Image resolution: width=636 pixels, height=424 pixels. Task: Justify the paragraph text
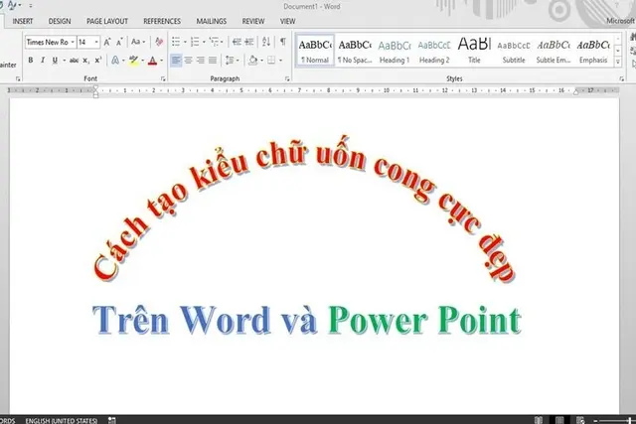213,61
